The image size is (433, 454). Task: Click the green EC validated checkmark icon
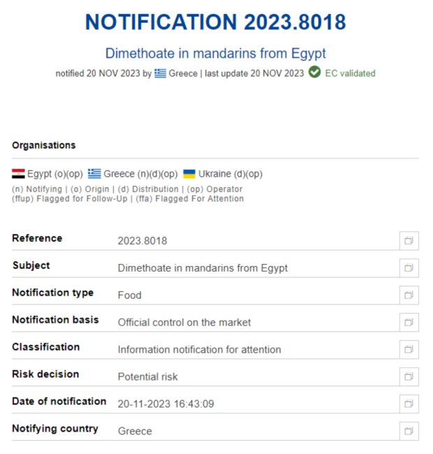click(x=314, y=73)
